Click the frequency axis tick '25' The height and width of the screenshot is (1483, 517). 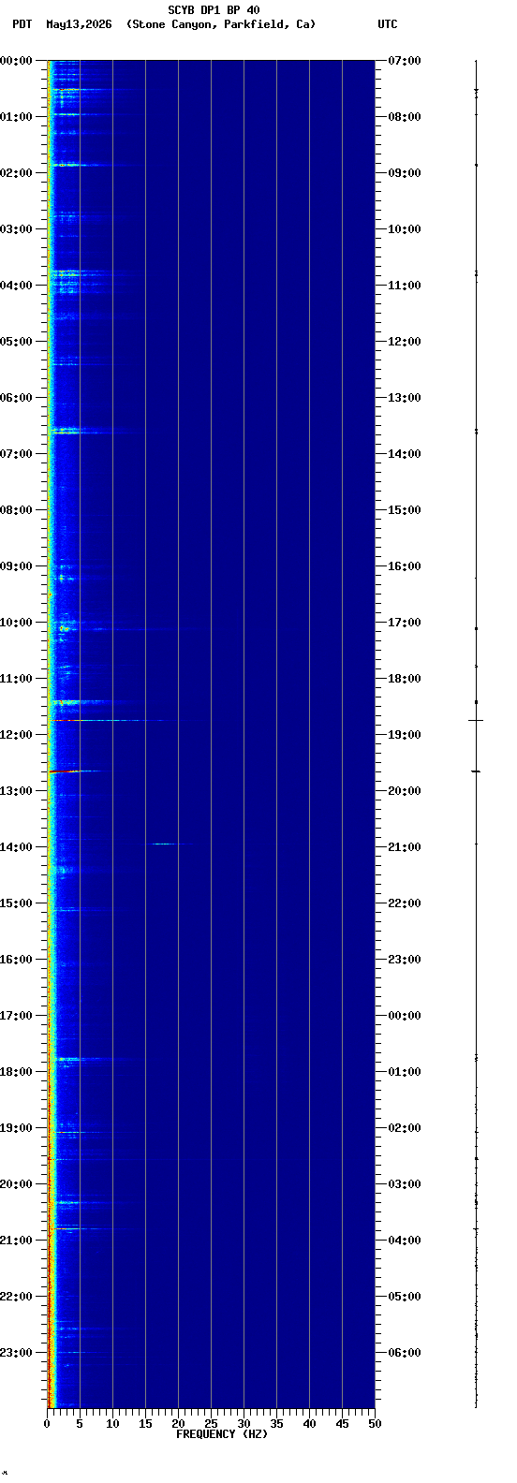coord(211,1424)
